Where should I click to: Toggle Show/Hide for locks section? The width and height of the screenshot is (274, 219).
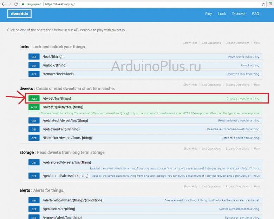pos(190,43)
